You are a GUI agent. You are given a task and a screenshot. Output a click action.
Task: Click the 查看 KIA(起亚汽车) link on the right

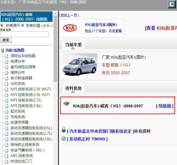(161, 28)
